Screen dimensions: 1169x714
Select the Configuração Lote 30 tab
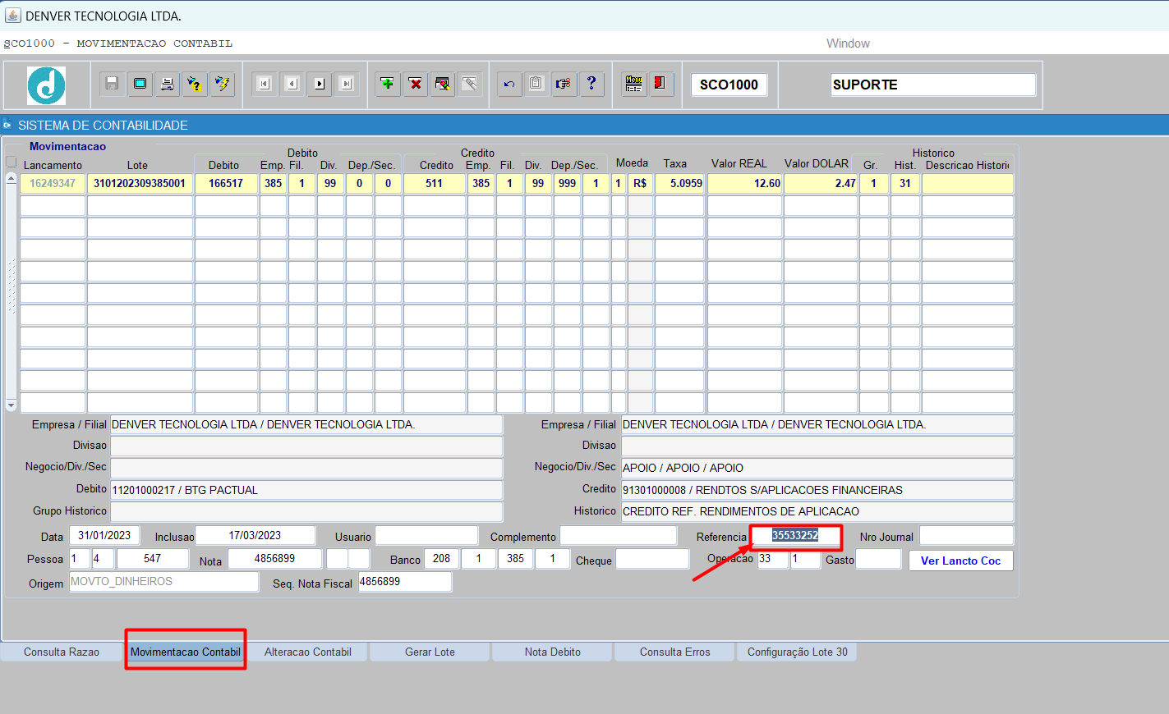pos(798,652)
